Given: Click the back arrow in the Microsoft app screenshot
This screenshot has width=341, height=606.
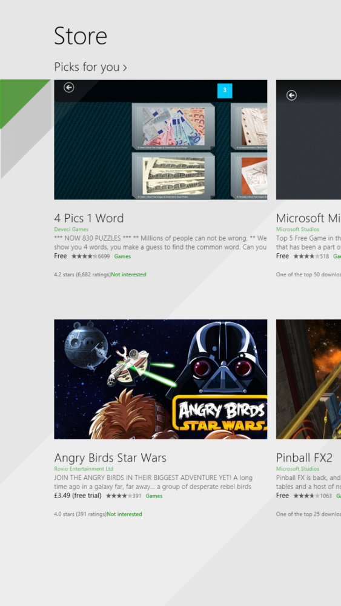Looking at the screenshot, I should pos(291,95).
